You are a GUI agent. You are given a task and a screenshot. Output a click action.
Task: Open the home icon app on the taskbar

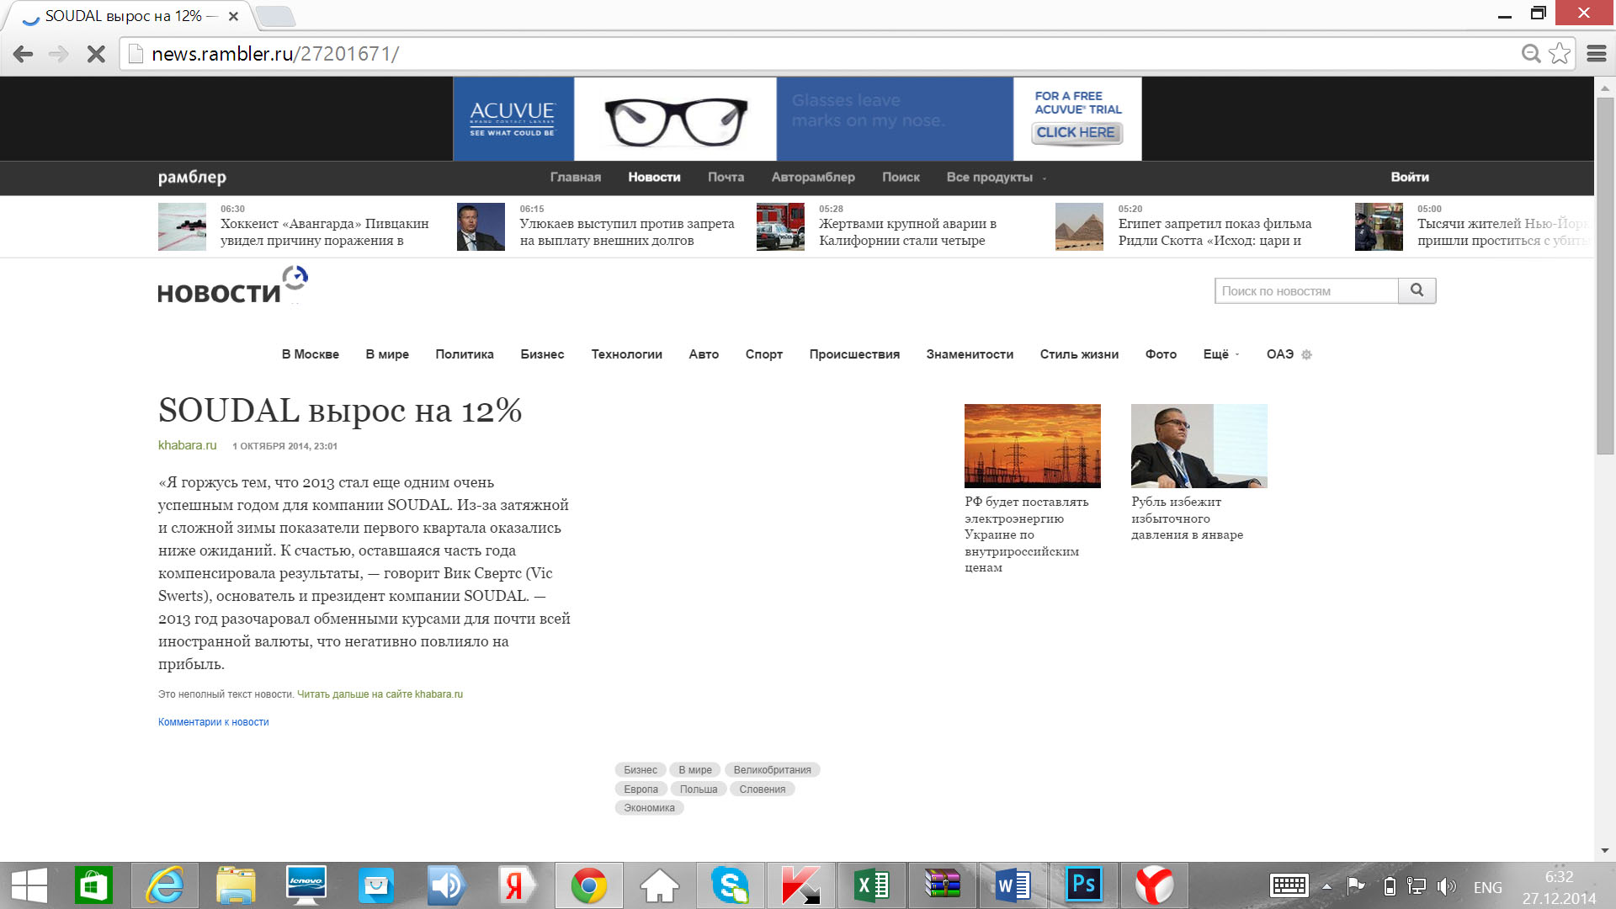click(x=660, y=885)
